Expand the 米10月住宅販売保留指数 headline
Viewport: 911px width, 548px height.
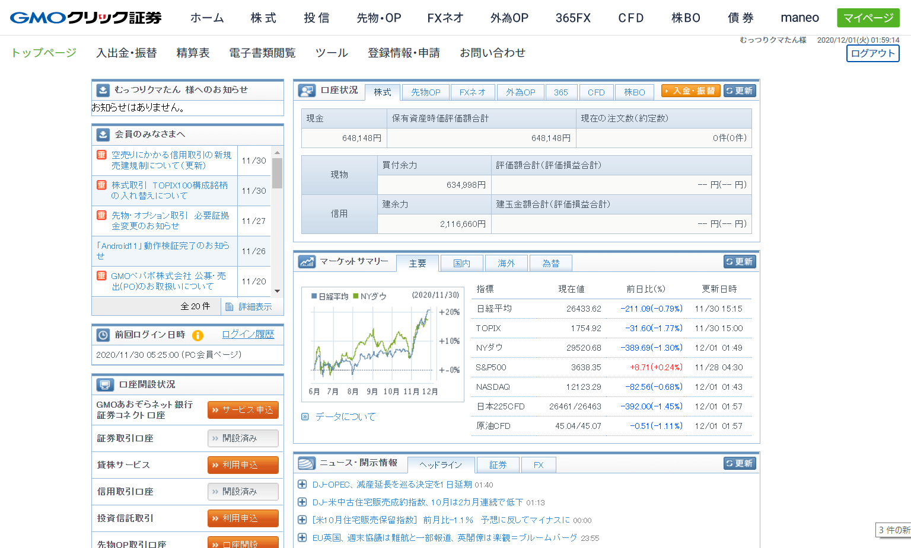click(302, 520)
